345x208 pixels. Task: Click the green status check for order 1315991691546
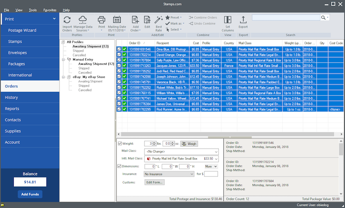coord(125,49)
